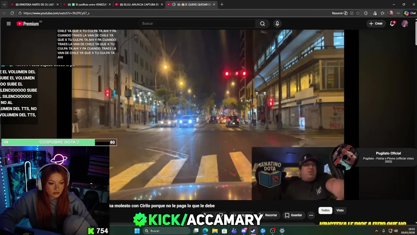Reload the page with the refresh icon
The width and height of the screenshot is (417, 235).
[12, 13]
